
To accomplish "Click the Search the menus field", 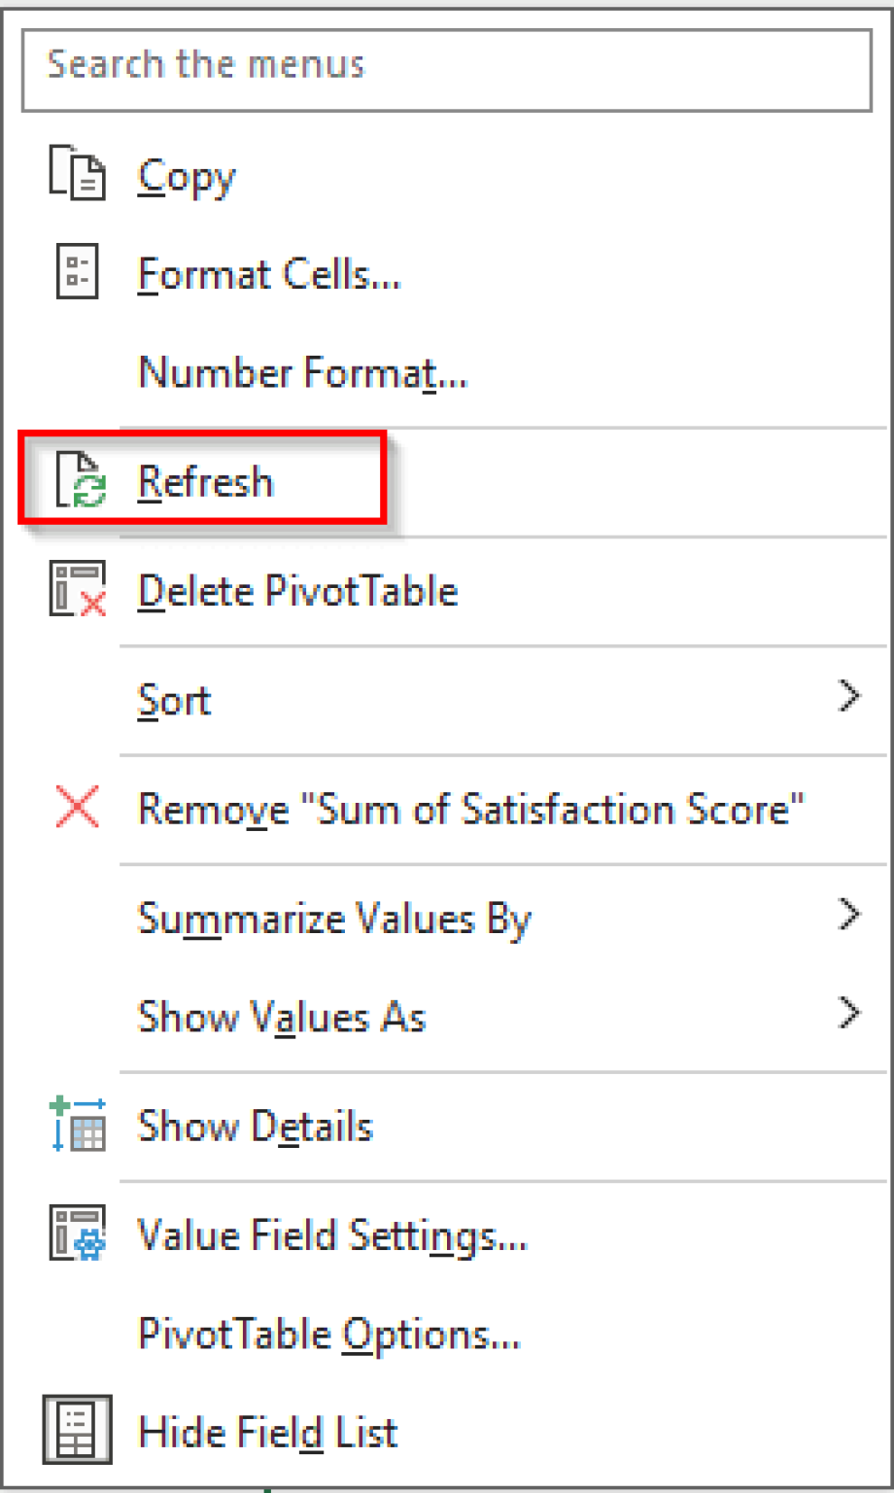I will pyautogui.click(x=447, y=68).
